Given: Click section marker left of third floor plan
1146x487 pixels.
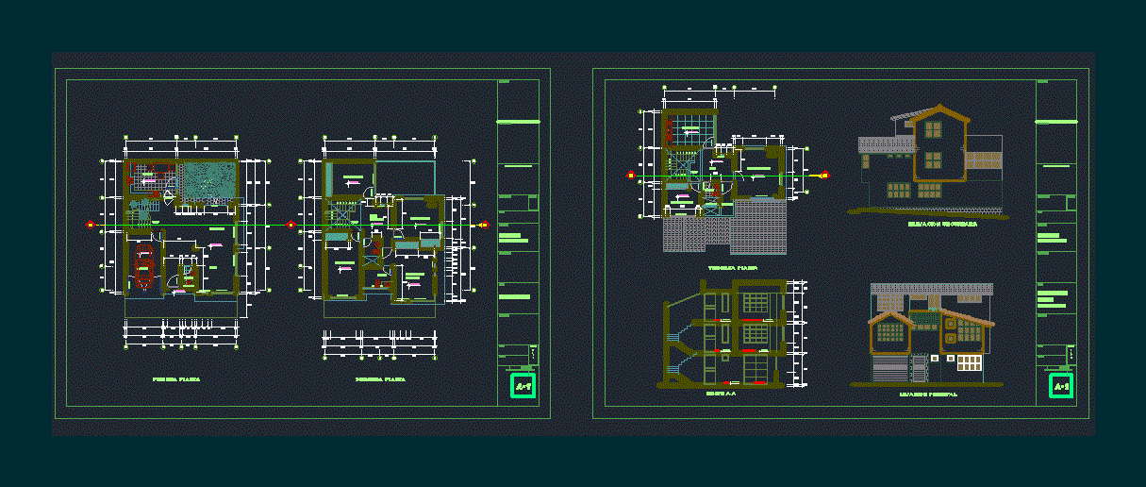Looking at the screenshot, I should 630,175.
